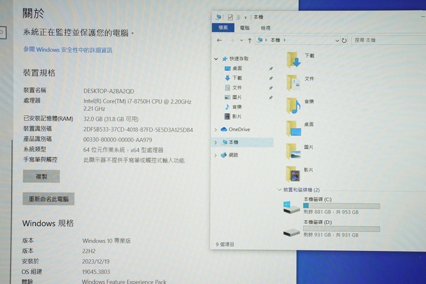The height and width of the screenshot is (284, 426).
Task: Select 圖片 in quick access sidebar
Action: pyautogui.click(x=237, y=97)
